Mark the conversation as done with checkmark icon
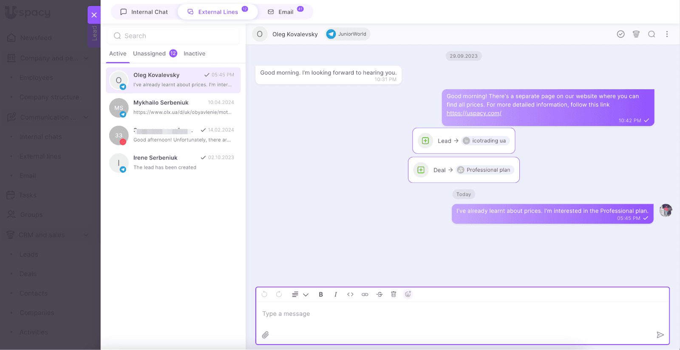This screenshot has width=680, height=350. 620,34
